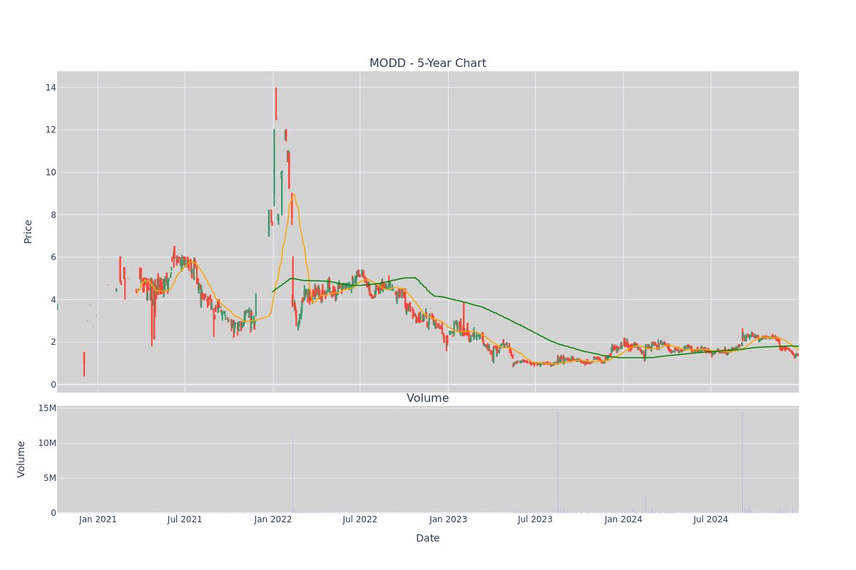Click the price tick label 2

53,342
